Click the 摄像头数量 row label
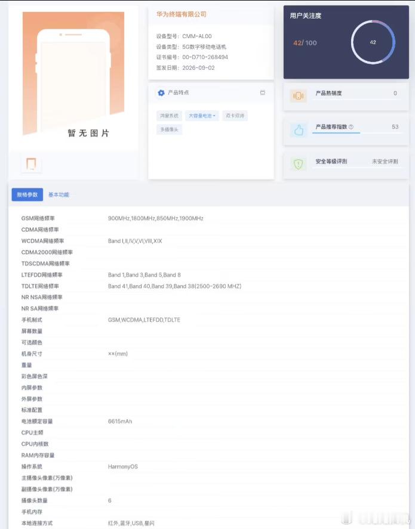This screenshot has width=415, height=529. (x=35, y=500)
